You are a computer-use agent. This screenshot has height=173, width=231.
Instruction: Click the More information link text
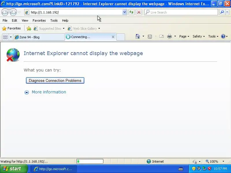click(x=49, y=92)
